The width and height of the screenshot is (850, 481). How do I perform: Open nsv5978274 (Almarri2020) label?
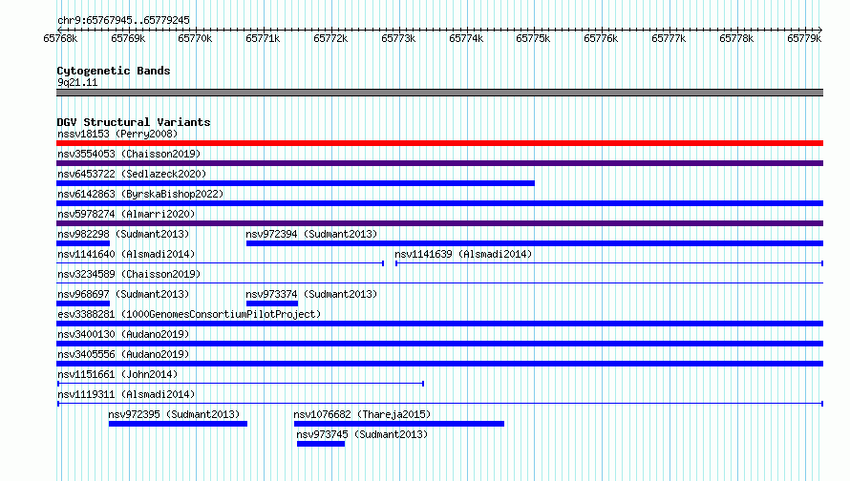point(126,214)
